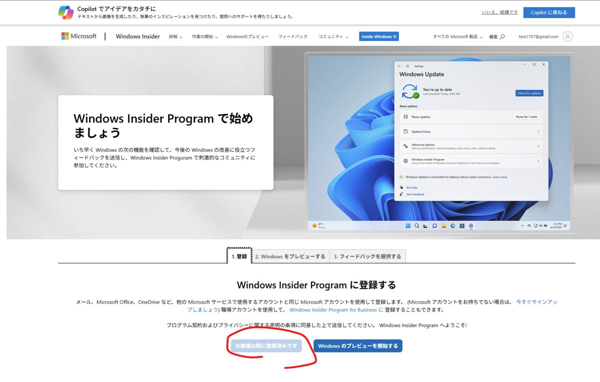Show hidden icons chevron in the pictured system tray

click(522, 226)
